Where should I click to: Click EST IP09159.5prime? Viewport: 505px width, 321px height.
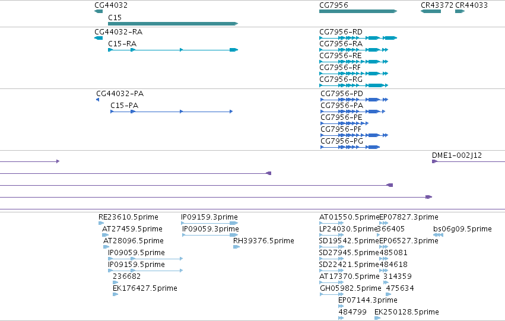[x=145, y=271]
